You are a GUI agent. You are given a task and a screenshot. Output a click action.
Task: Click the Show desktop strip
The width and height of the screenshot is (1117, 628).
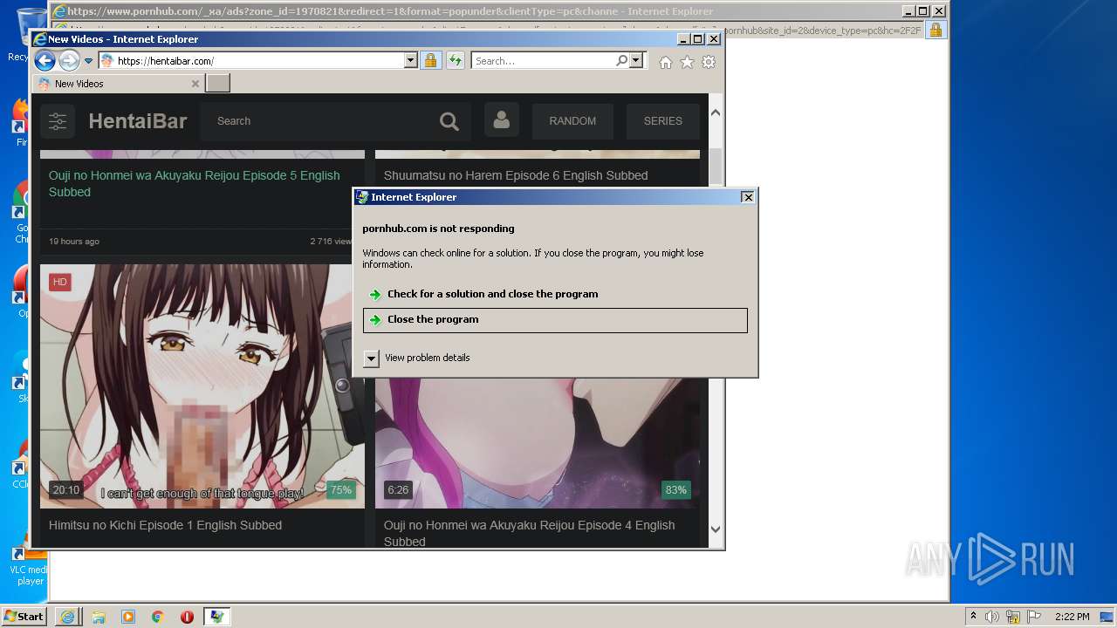1108,617
